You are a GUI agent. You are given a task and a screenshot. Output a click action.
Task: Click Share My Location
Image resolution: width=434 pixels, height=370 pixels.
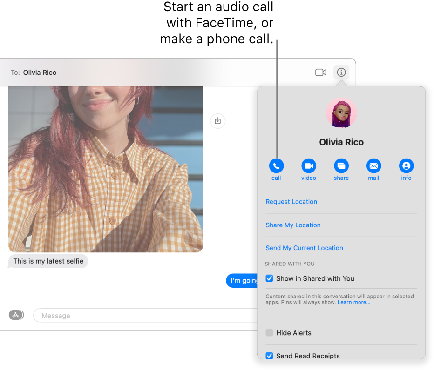[293, 225]
